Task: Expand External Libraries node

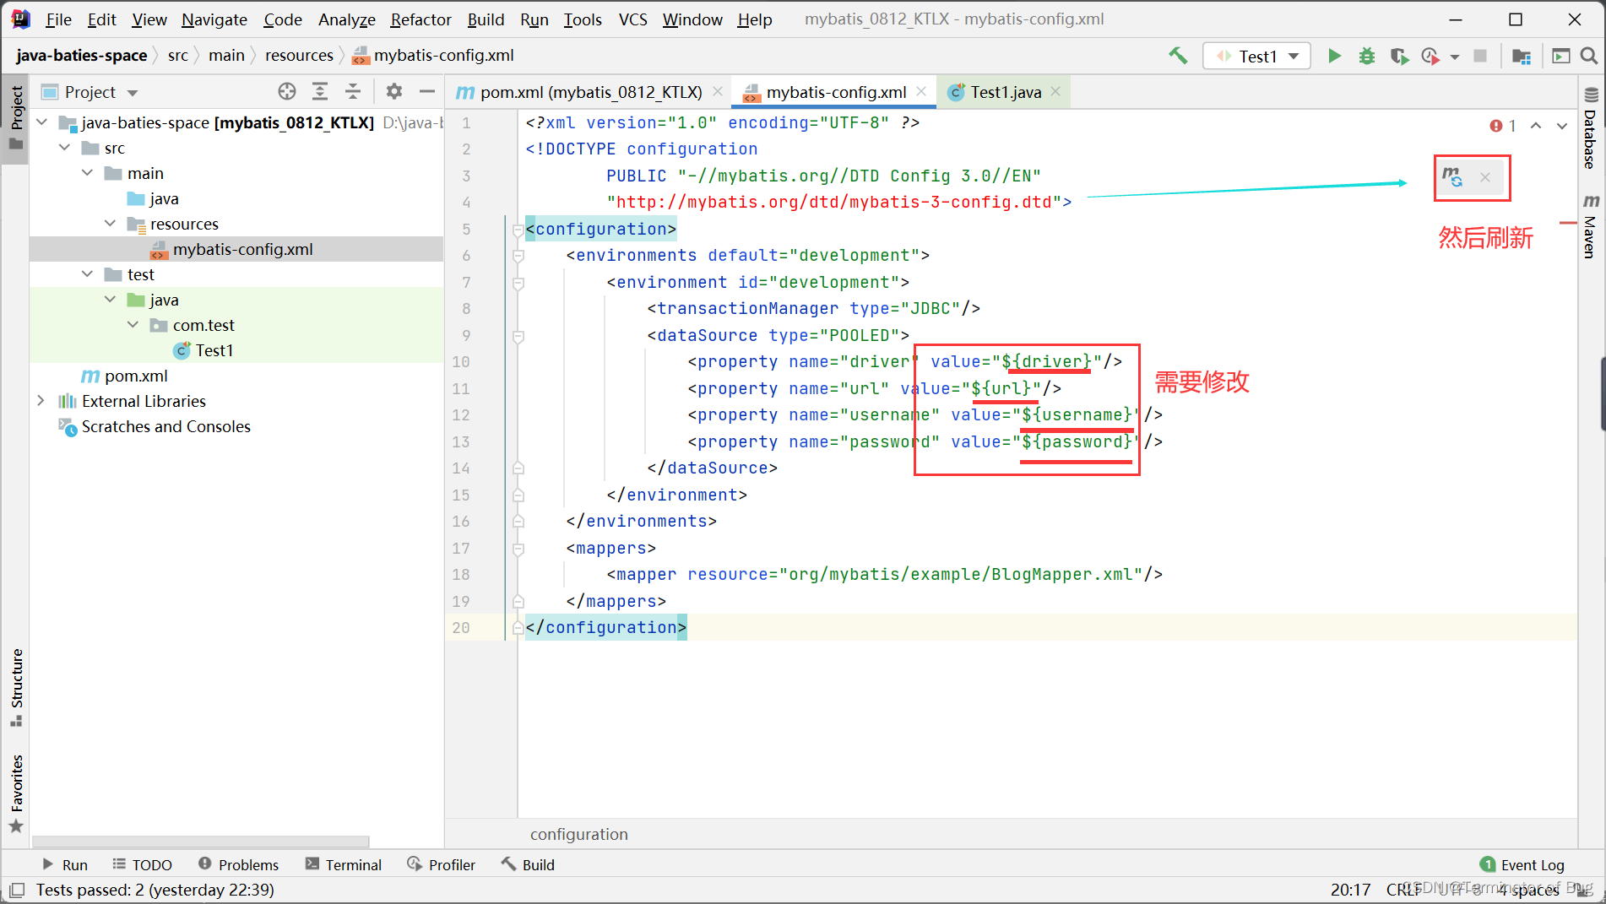Action: (41, 401)
